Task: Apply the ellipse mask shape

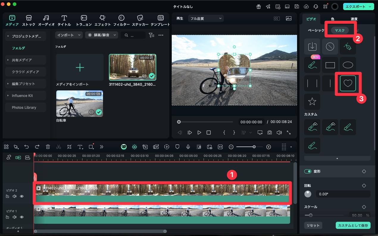Action: (348, 65)
